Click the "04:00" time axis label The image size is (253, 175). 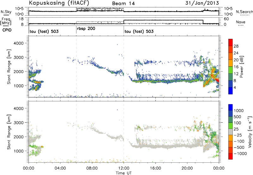click(60, 168)
